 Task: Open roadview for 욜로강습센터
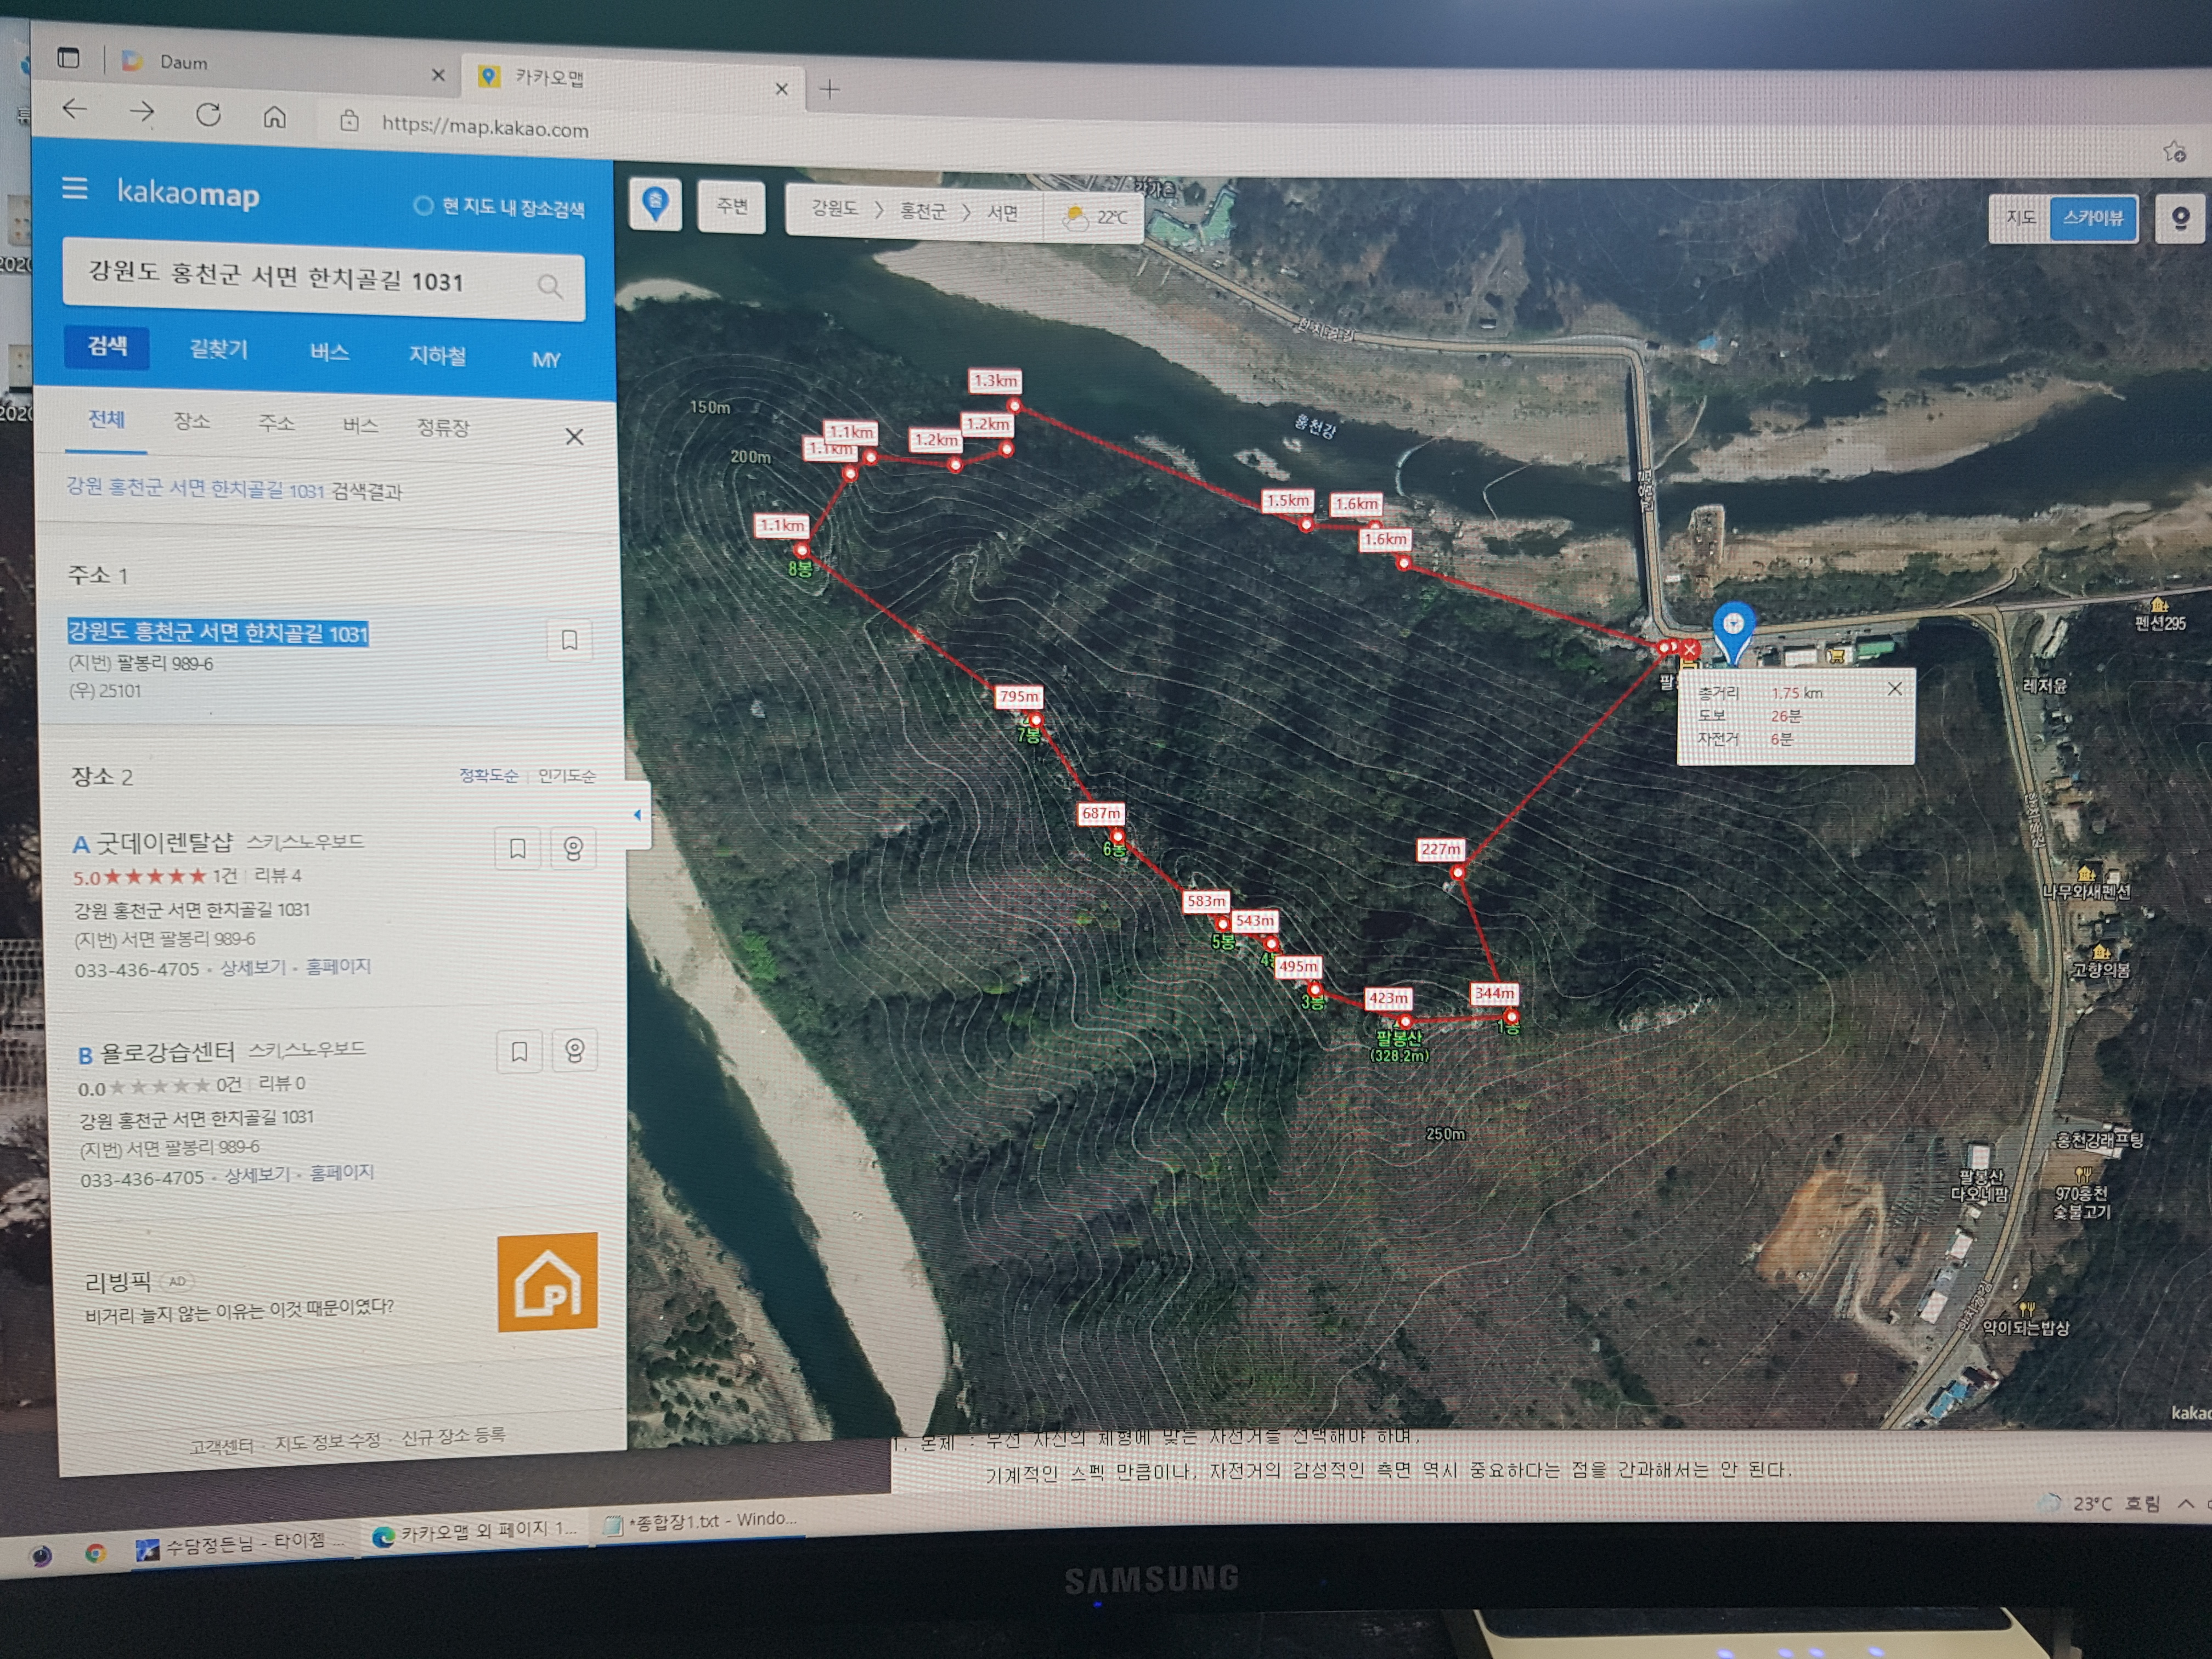[574, 1051]
